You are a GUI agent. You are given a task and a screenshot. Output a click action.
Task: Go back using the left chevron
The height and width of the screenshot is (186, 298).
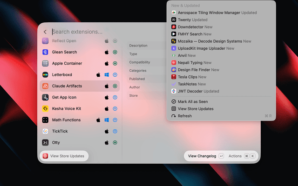pos(45,32)
